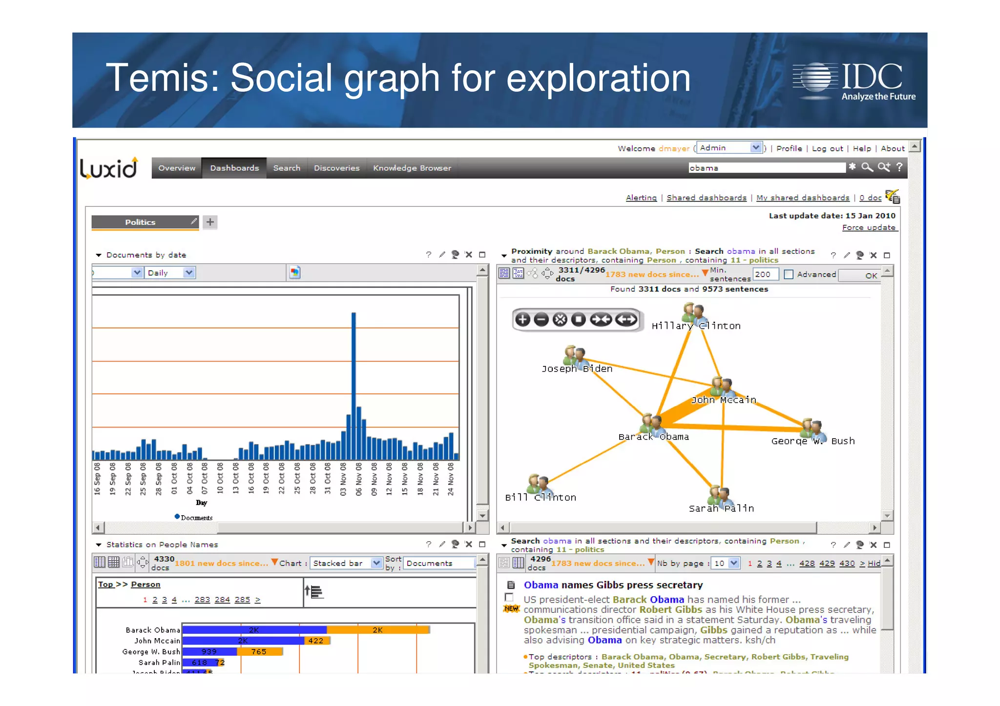The image size is (1000, 706).
Task: Select grid table view icon in Statistics toolbar
Action: [x=113, y=562]
